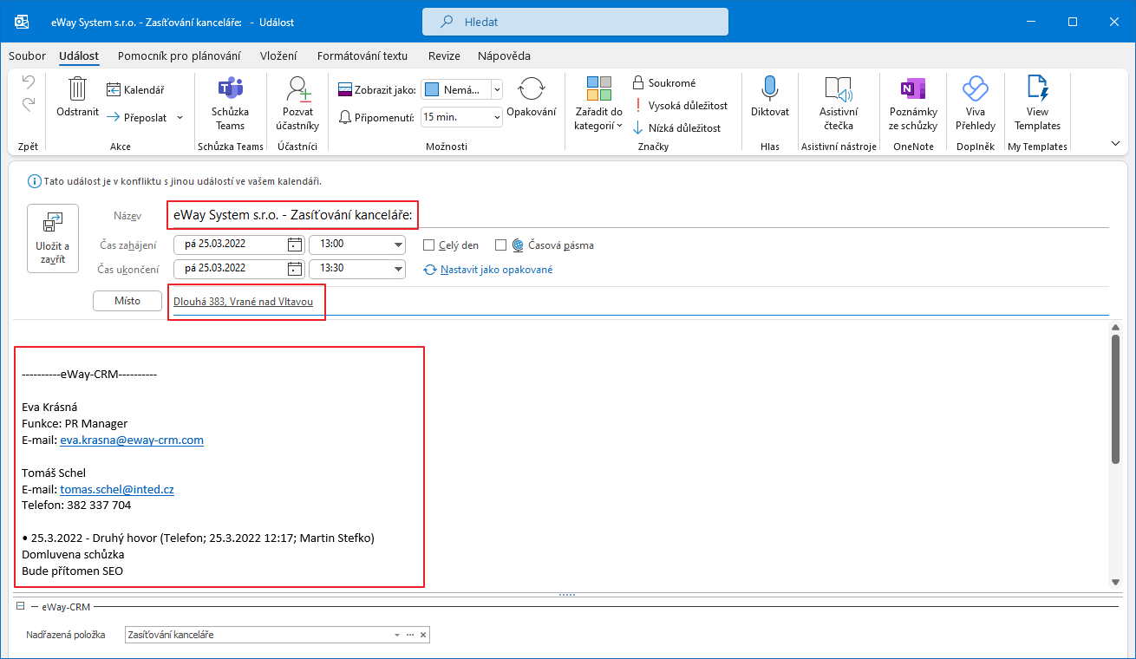Collapse the ribbon with the chevron

(1115, 143)
